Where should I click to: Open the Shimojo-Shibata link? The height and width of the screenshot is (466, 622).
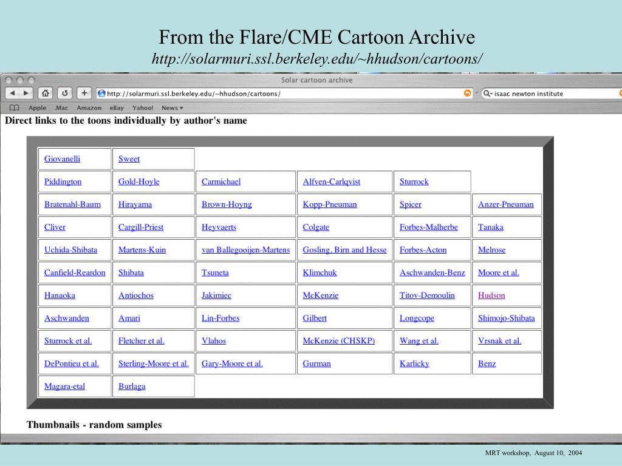tap(506, 318)
